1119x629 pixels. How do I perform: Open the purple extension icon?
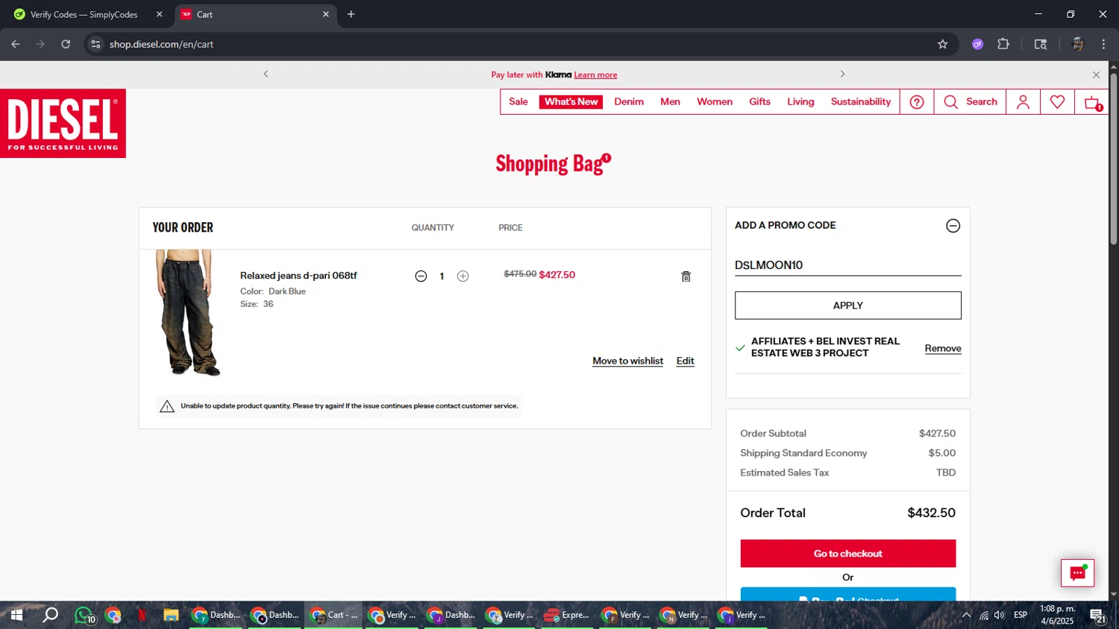[x=977, y=44]
